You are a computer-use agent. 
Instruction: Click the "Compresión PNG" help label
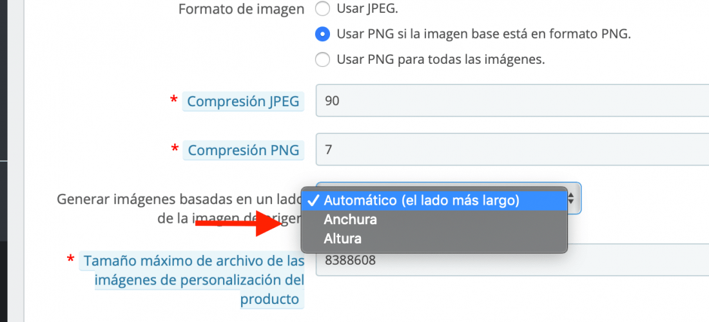tap(243, 150)
